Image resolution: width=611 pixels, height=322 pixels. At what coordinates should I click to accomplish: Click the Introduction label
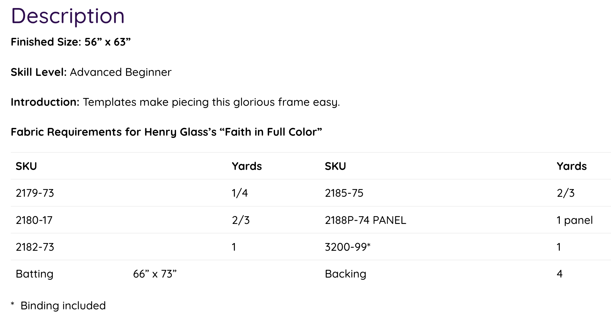point(45,102)
